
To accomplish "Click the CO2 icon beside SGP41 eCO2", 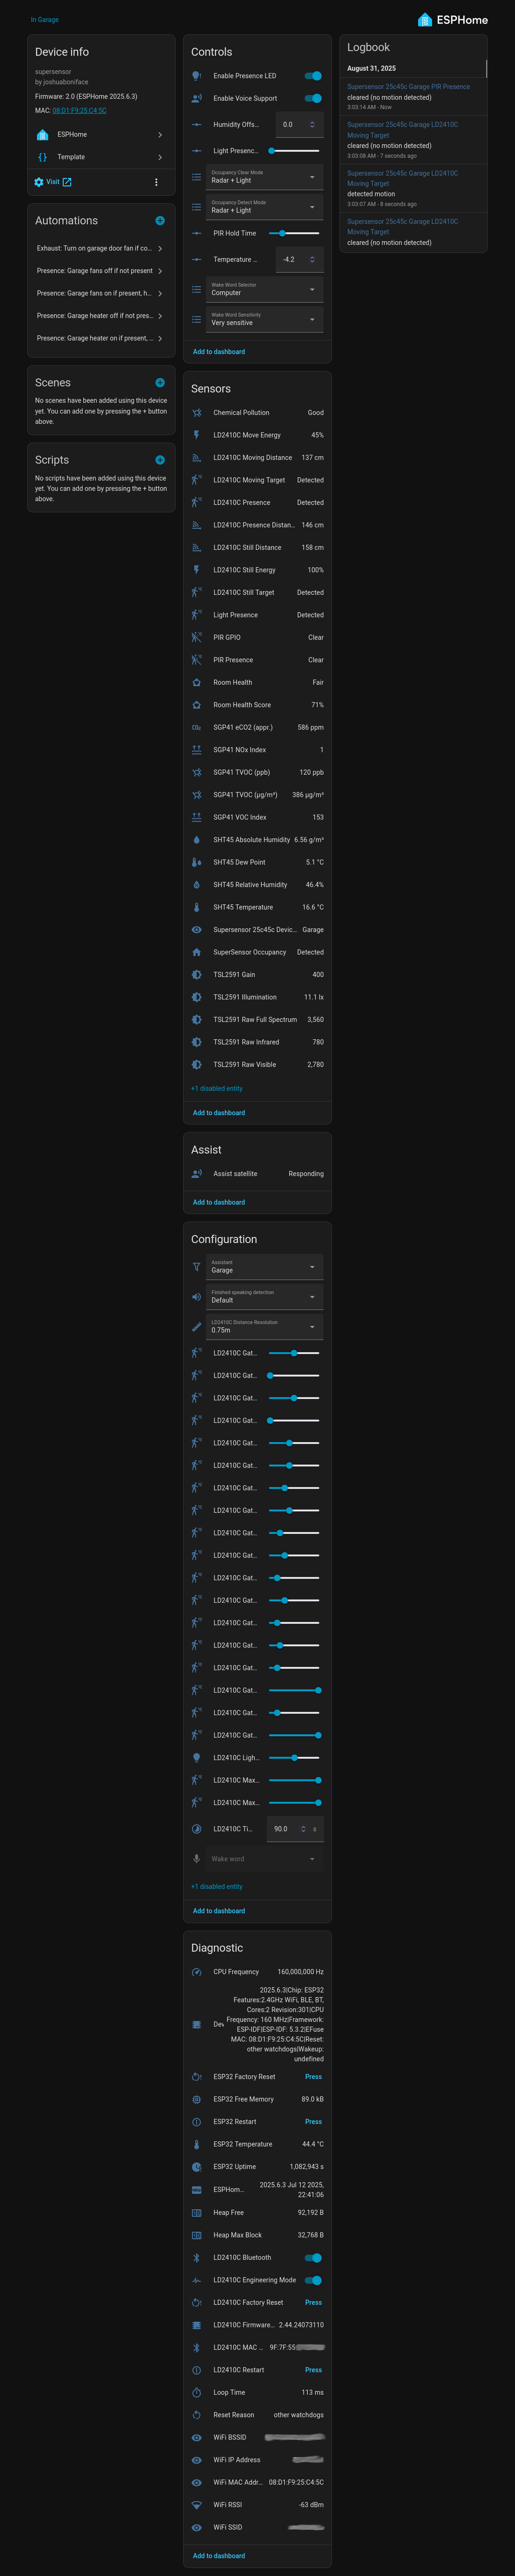I will click(196, 727).
